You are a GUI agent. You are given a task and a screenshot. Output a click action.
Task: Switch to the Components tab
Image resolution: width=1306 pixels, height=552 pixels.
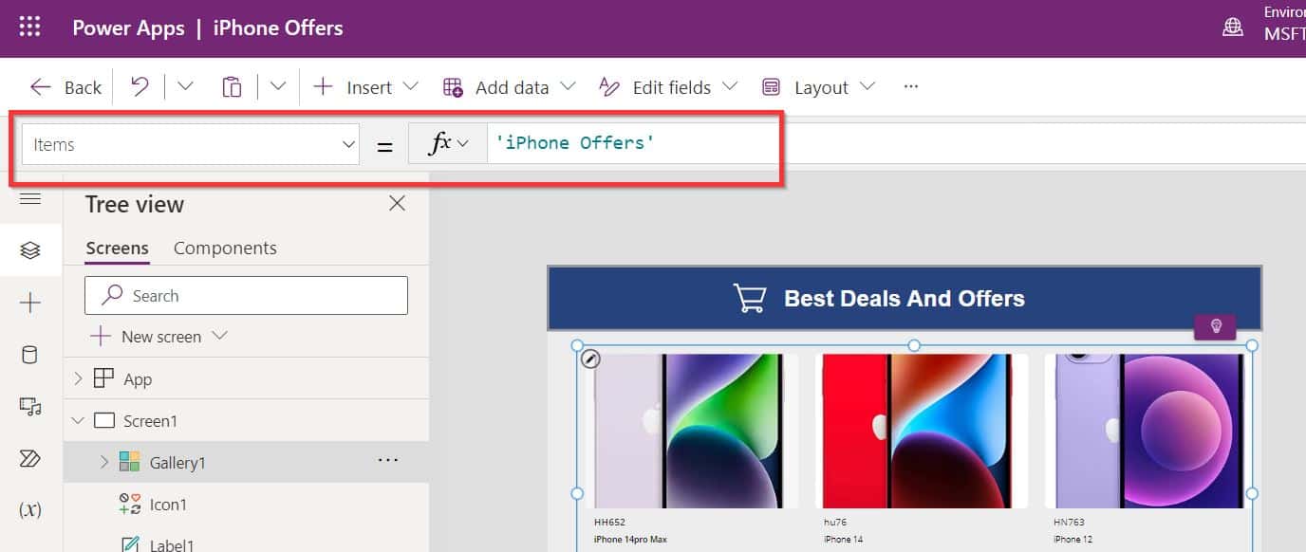pos(224,248)
